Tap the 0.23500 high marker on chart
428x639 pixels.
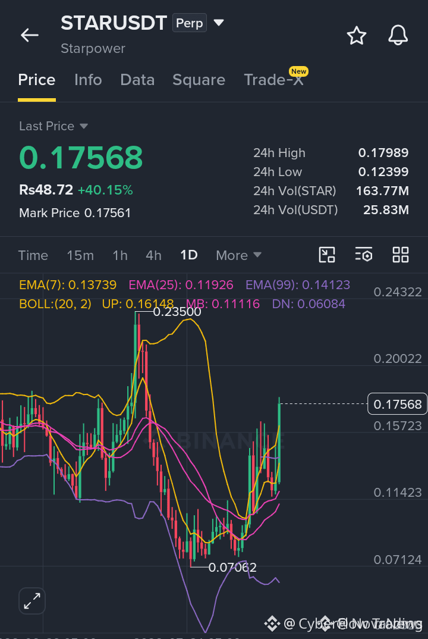[177, 312]
